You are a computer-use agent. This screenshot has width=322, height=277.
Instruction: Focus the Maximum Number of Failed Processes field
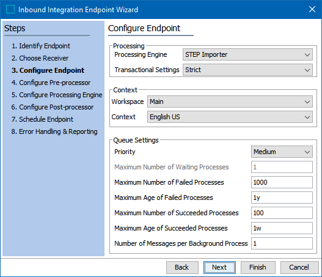(282, 182)
